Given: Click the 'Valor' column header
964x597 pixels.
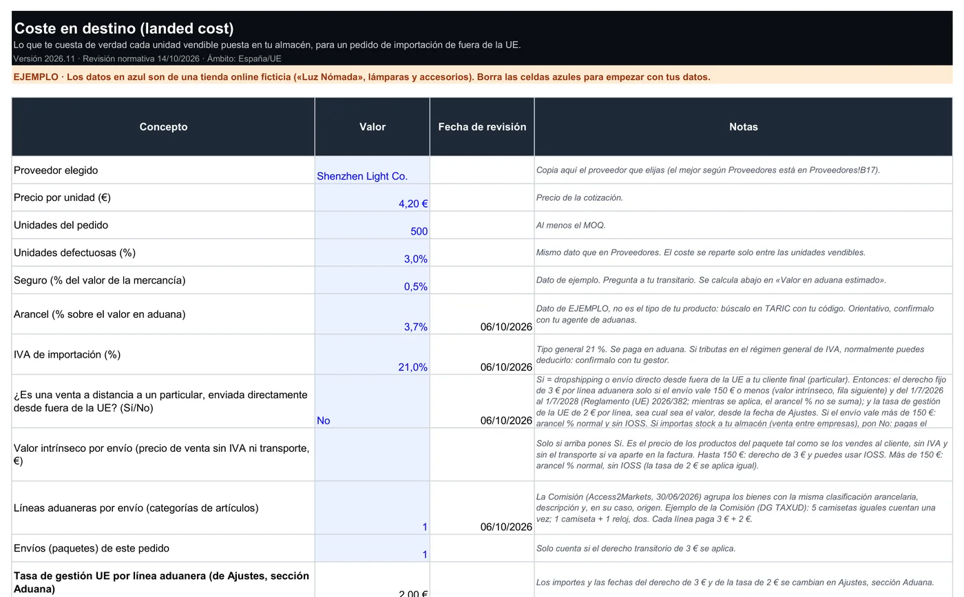Looking at the screenshot, I should point(373,127).
